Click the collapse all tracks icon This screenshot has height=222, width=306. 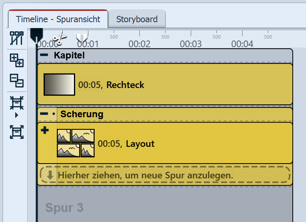point(17,80)
